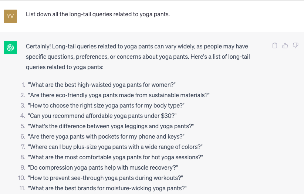Click the yoga pants with pockets query

point(106,137)
